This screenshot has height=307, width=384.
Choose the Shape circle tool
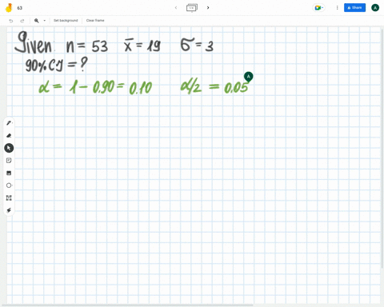tap(9, 185)
